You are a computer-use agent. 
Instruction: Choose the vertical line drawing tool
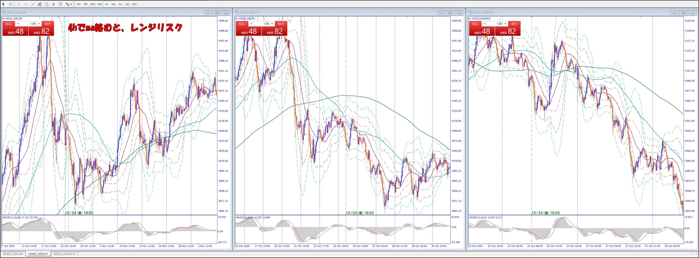(19, 4)
